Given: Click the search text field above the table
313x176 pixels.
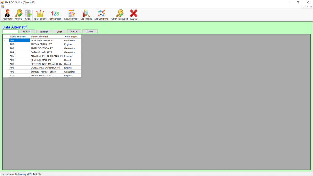Looking at the screenshot, I should [10, 31].
